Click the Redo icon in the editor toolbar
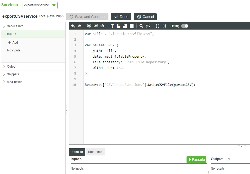 click(79, 26)
